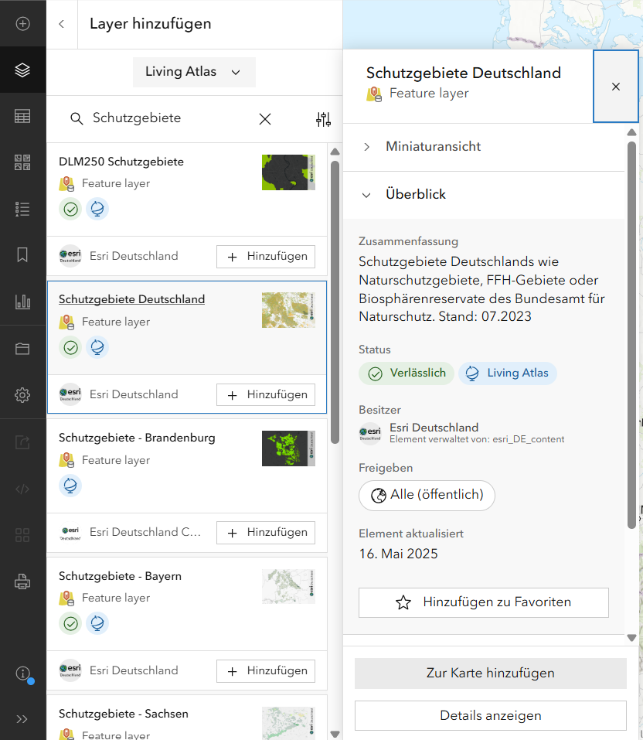Click the Alle (öffentlich) sharing button
The height and width of the screenshot is (740, 643).
427,495
